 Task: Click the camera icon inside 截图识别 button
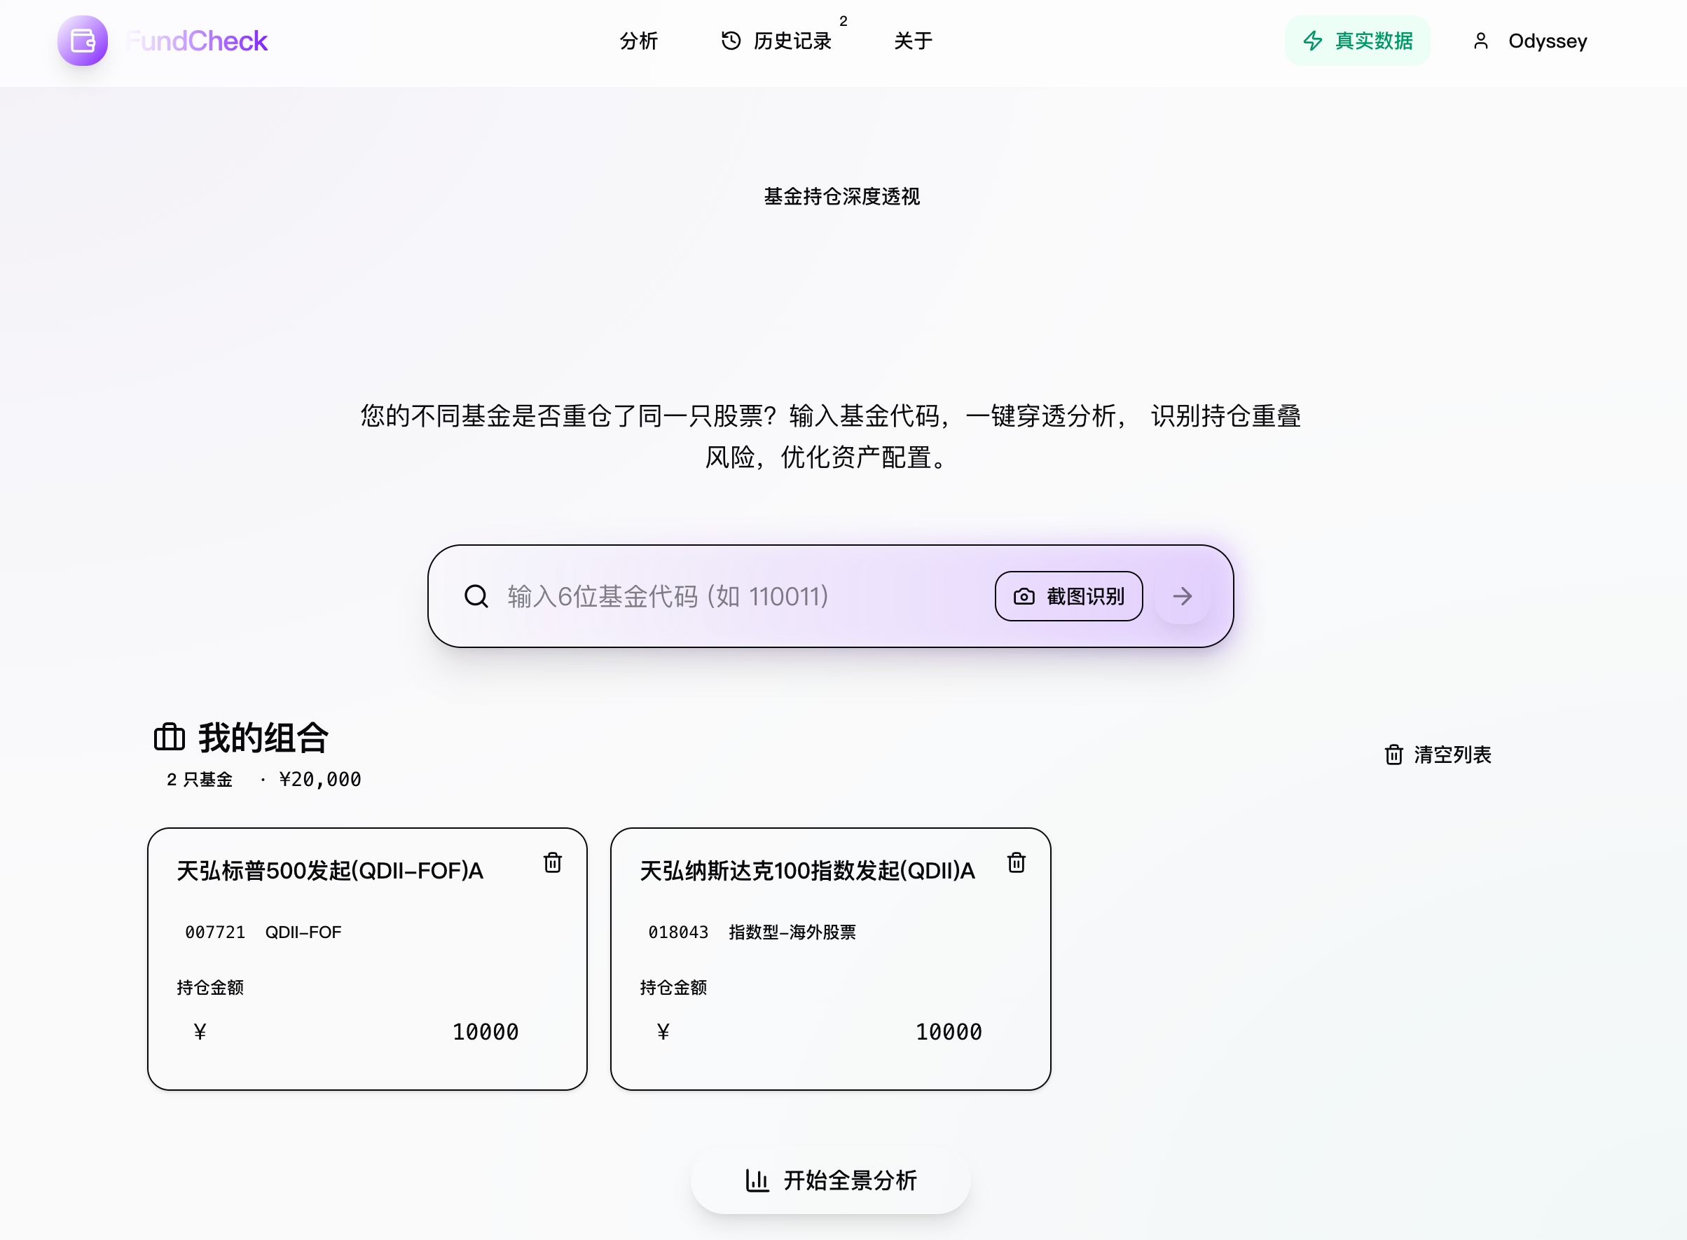point(1021,596)
